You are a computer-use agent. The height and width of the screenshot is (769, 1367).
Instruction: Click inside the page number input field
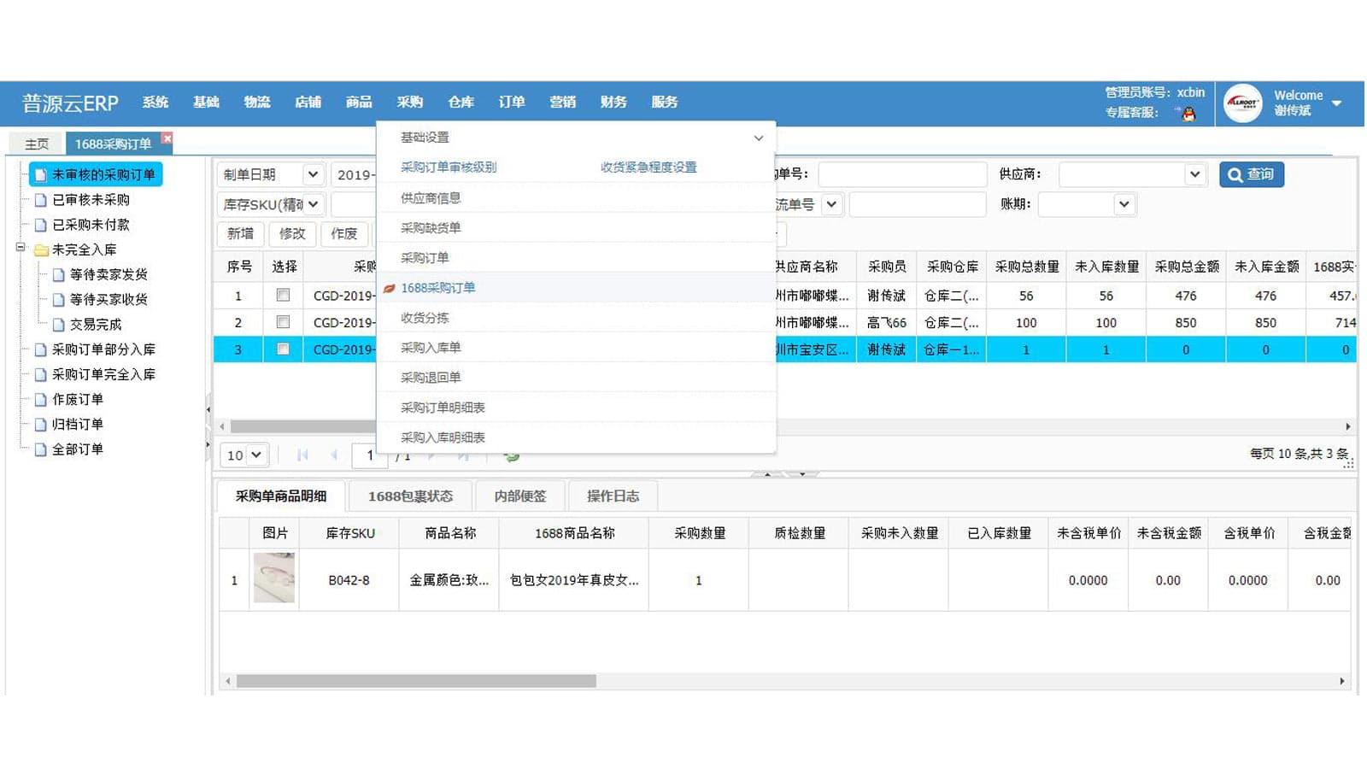[369, 455]
